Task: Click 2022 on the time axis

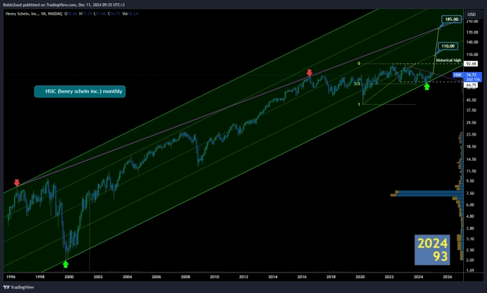Action: click(389, 276)
